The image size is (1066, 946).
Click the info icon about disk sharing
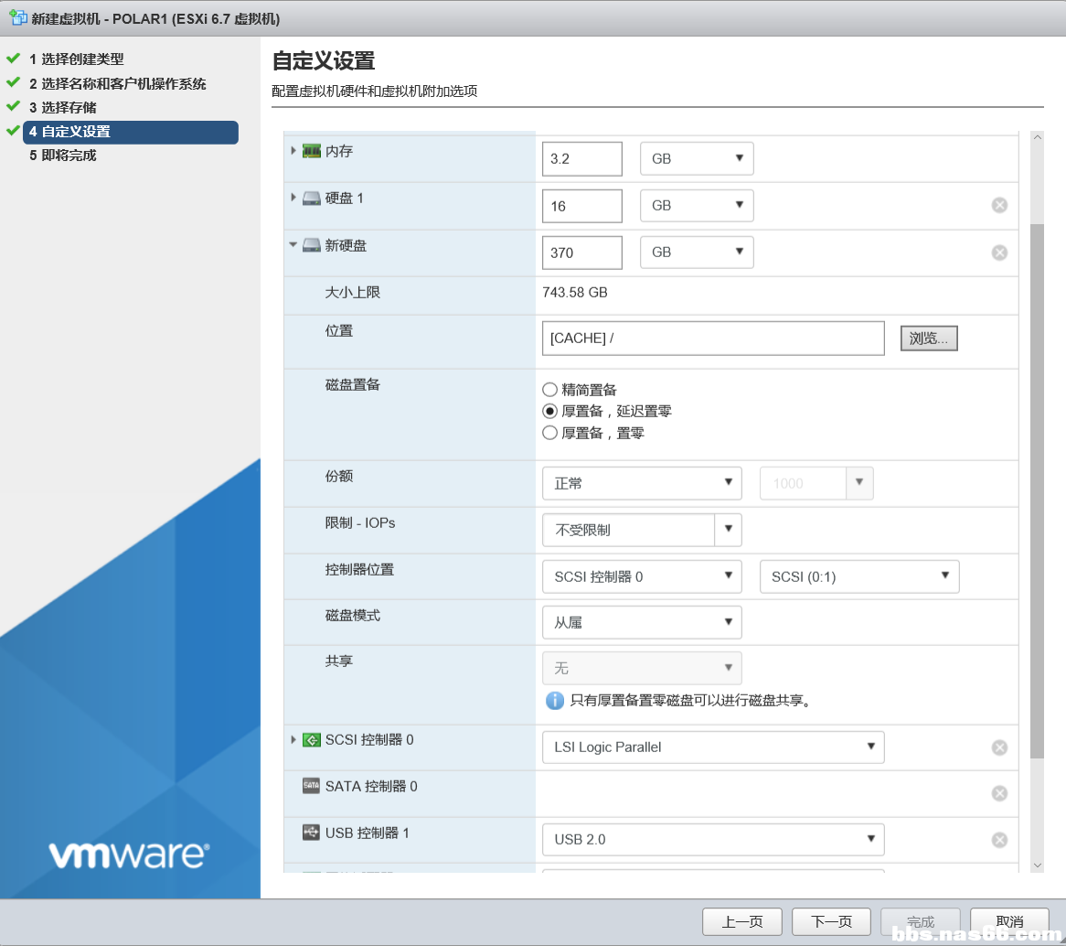[x=554, y=701]
